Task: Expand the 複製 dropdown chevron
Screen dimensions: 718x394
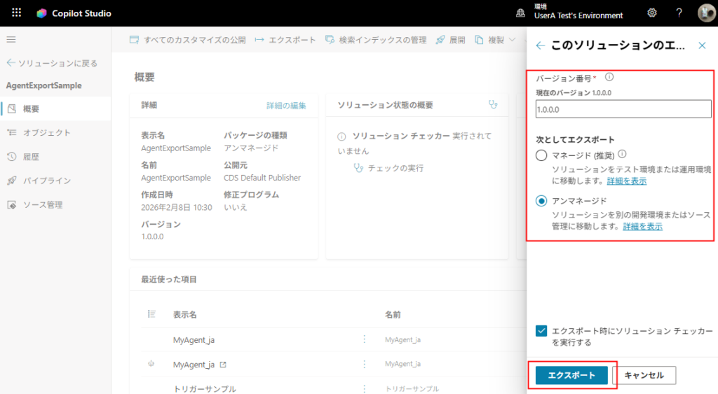Action: pos(512,40)
